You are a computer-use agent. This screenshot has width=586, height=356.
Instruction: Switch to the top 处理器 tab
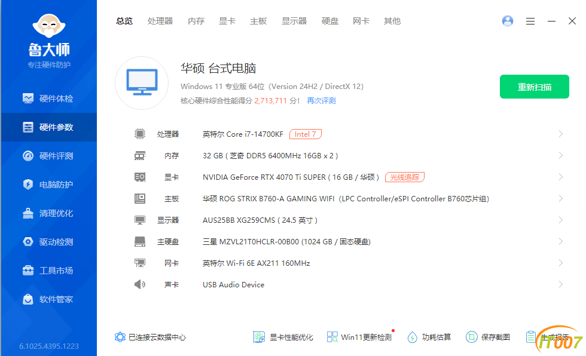tap(160, 22)
